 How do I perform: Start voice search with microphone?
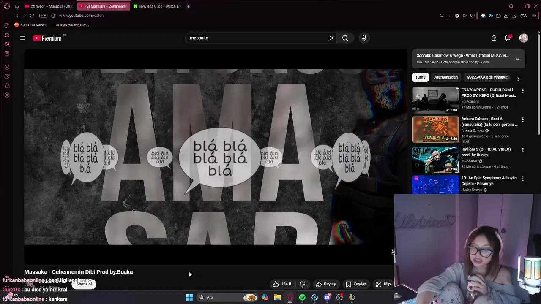364,38
